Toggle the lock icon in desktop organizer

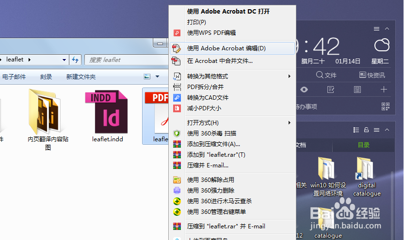366,130
